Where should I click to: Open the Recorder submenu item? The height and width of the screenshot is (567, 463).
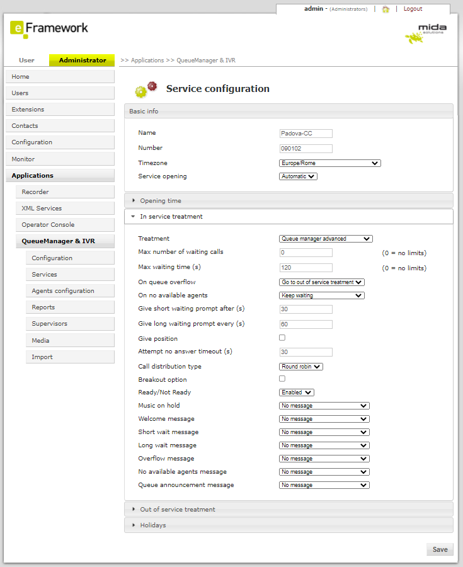pyautogui.click(x=65, y=192)
